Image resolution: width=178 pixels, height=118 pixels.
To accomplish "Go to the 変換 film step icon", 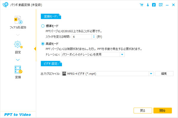I will pyautogui.click(x=18, y=70).
